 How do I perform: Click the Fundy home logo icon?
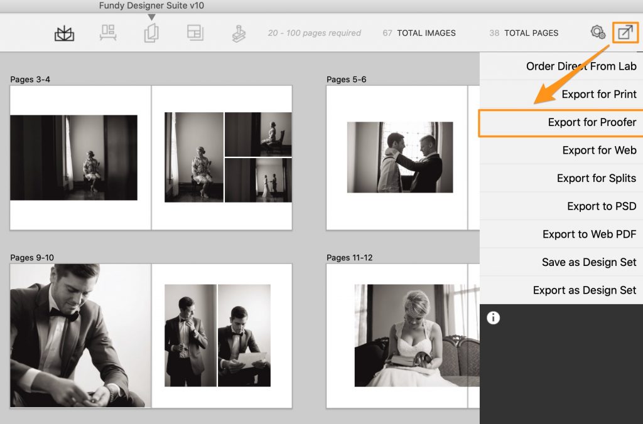pos(65,33)
